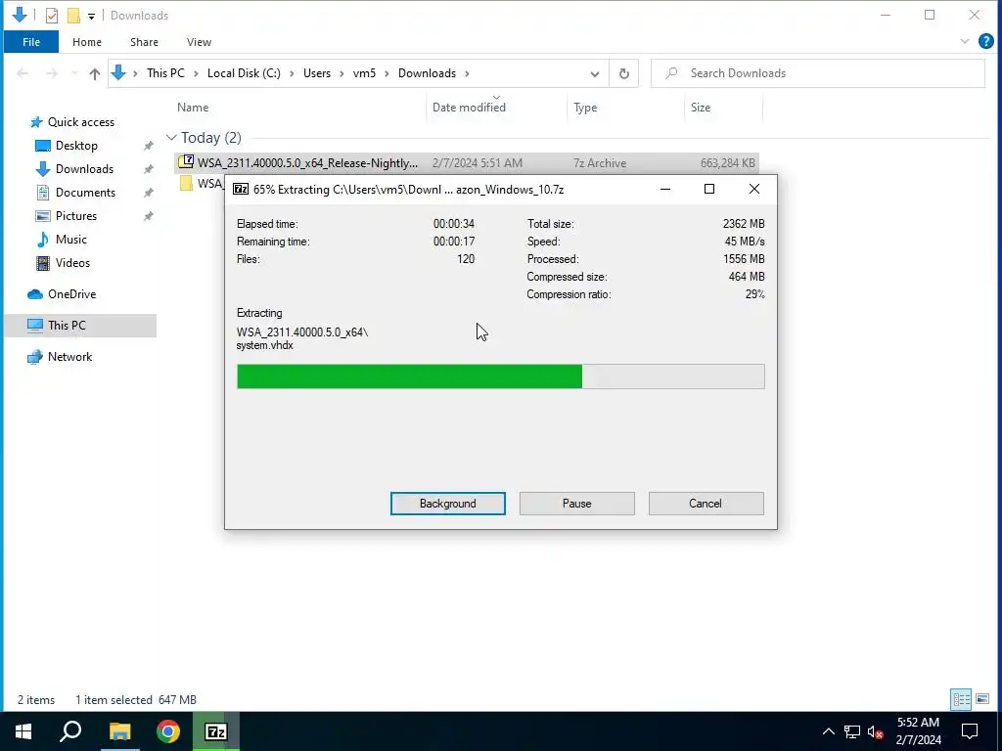Click the muted volume tray icon

pos(875,731)
